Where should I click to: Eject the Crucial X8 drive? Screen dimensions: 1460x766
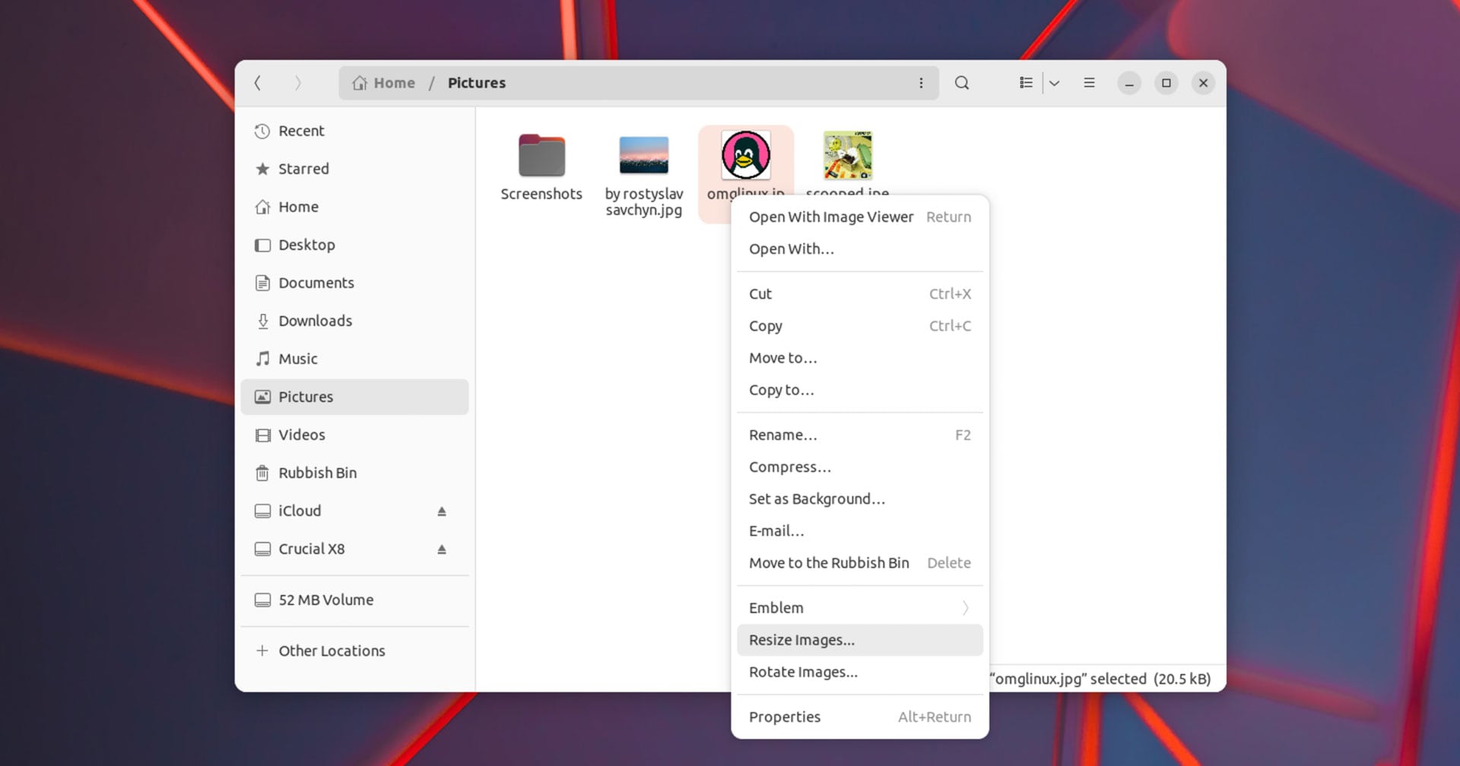442,549
